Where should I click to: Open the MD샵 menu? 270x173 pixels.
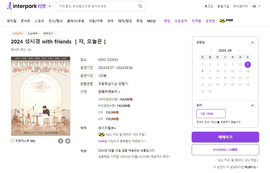(x=151, y=21)
